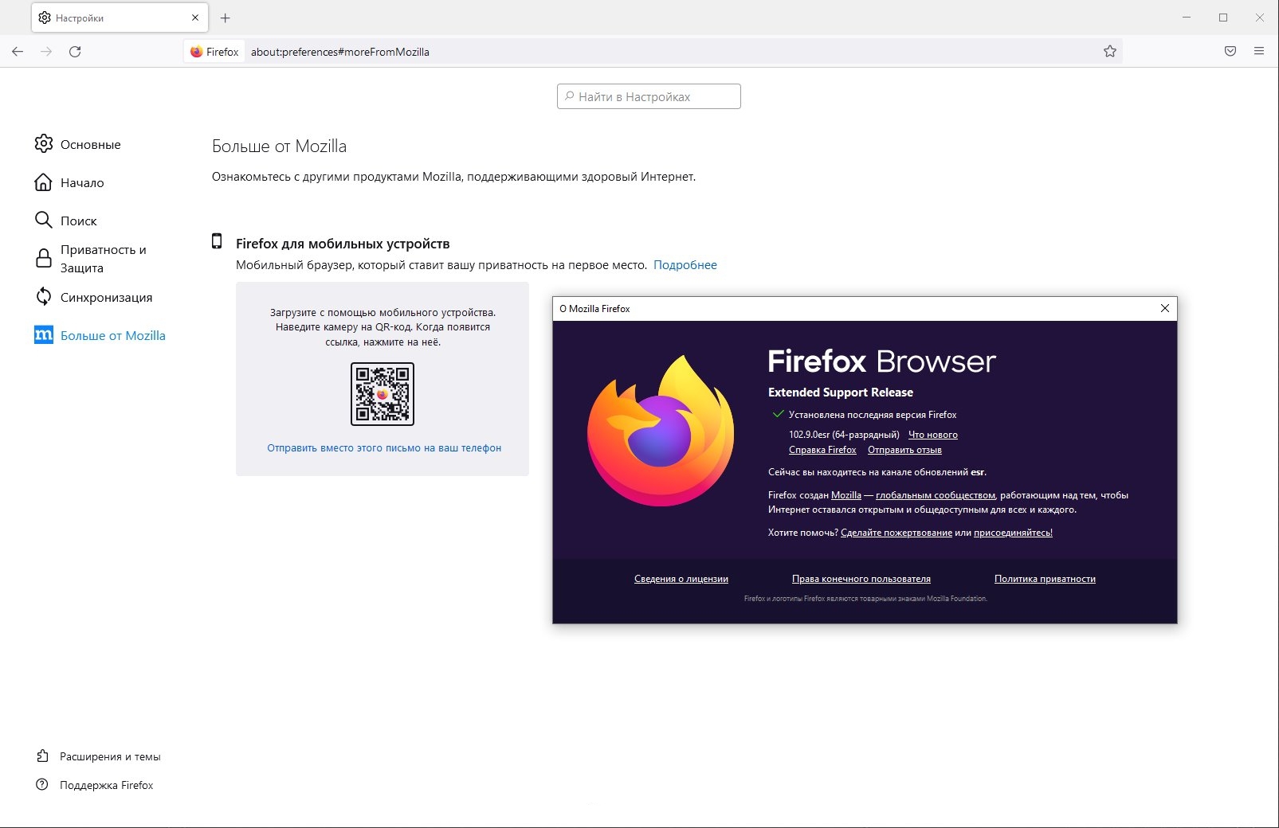The width and height of the screenshot is (1279, 828).
Task: Focus the Найти в Настройках search field
Action: (649, 96)
